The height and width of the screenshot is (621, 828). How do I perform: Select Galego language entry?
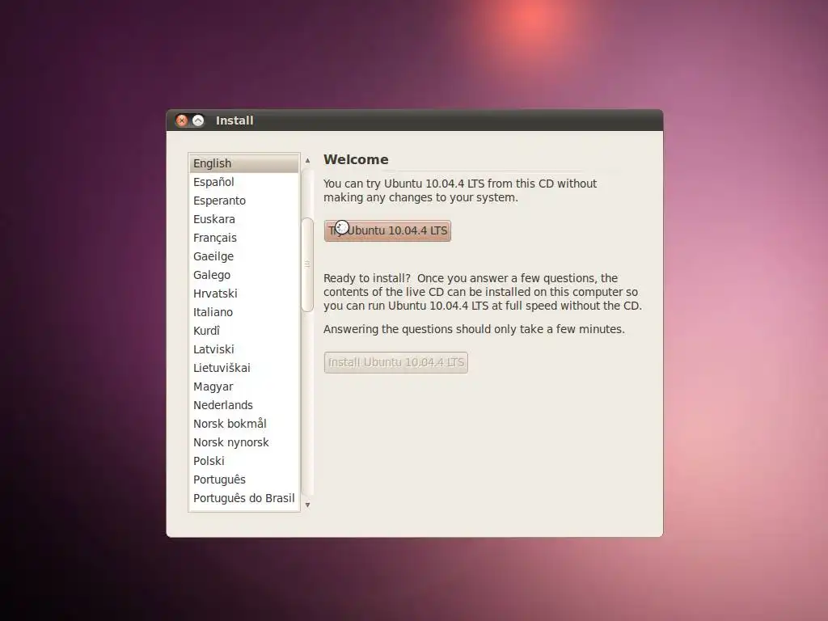click(244, 275)
